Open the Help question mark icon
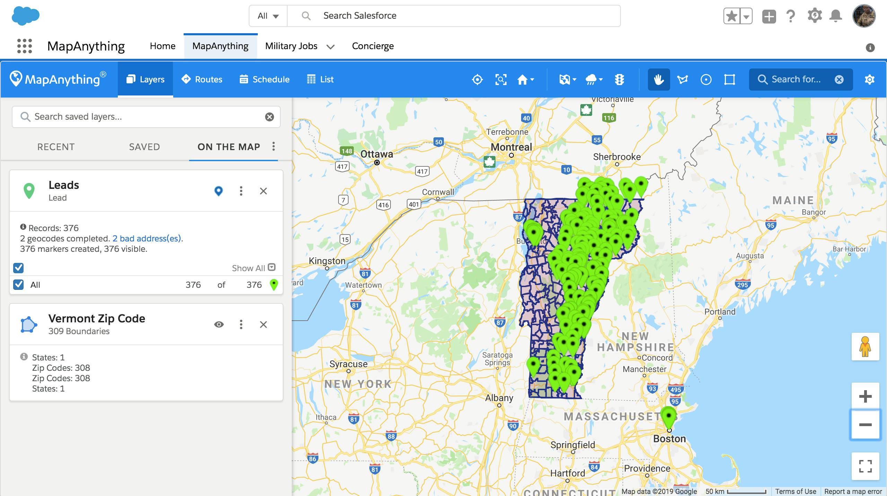The width and height of the screenshot is (887, 496). point(791,16)
